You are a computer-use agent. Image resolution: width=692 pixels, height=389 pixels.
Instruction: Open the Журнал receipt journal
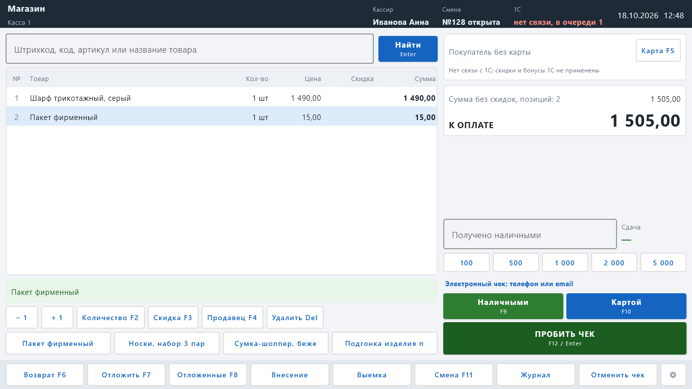pyautogui.click(x=536, y=375)
